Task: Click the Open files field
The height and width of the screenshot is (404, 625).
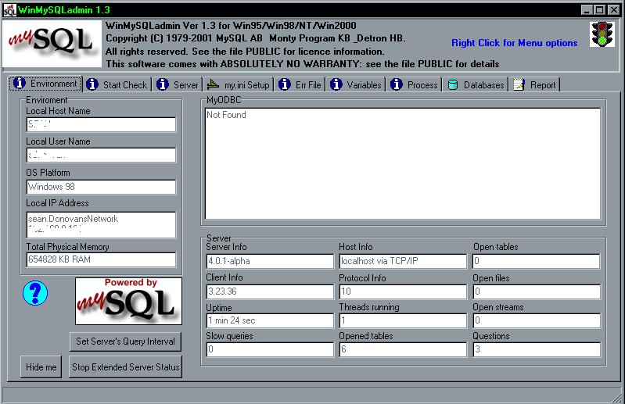Action: 537,291
